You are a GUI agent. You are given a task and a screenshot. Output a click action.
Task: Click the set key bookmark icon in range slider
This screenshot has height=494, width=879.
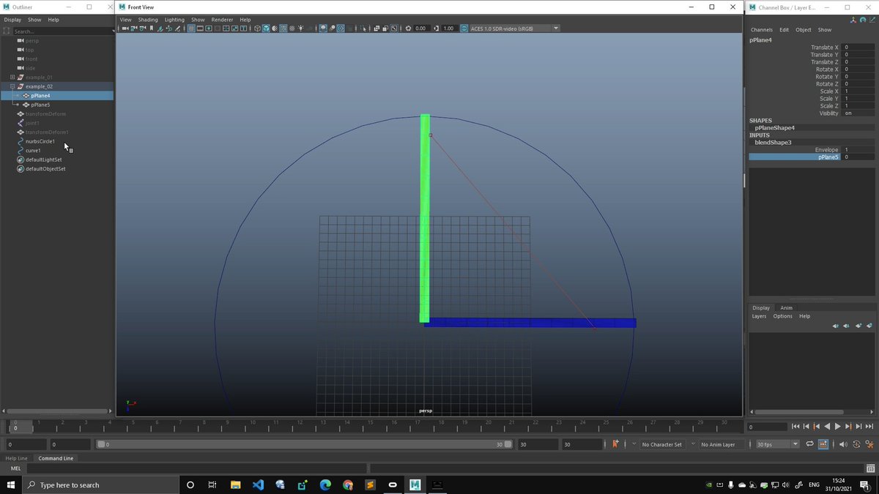click(x=615, y=444)
